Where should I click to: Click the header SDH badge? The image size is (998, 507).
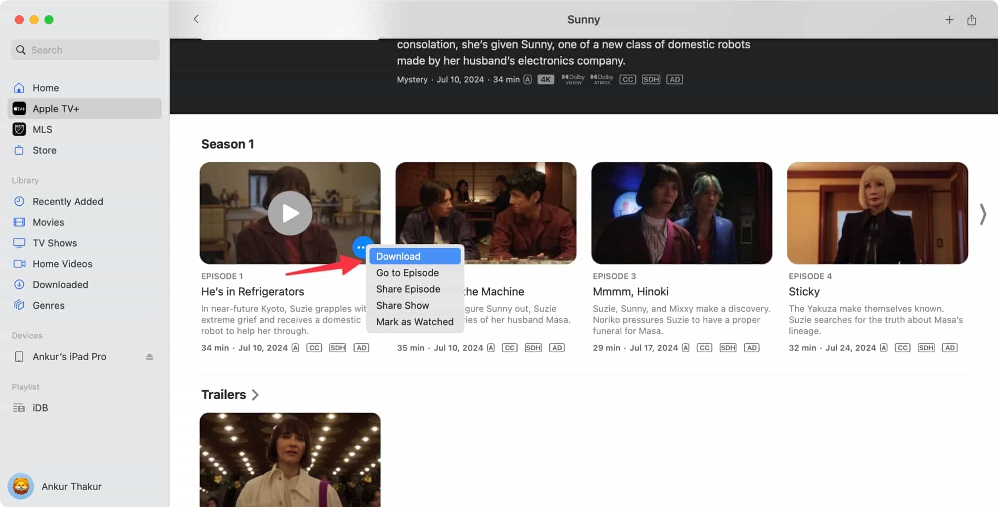click(651, 79)
